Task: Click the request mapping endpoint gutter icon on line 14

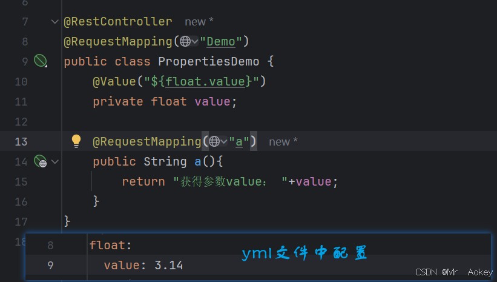Action: coord(41,161)
